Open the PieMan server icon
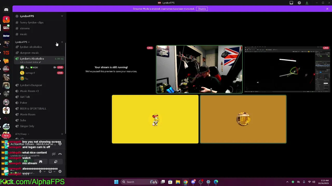The width and height of the screenshot is (332, 186). [x=6, y=36]
